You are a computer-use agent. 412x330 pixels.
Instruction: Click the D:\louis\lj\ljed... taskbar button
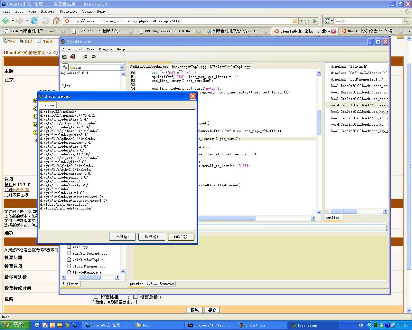click(211, 325)
